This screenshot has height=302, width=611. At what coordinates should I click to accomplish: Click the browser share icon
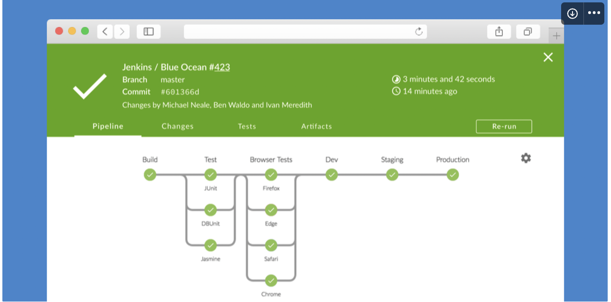pos(499,32)
